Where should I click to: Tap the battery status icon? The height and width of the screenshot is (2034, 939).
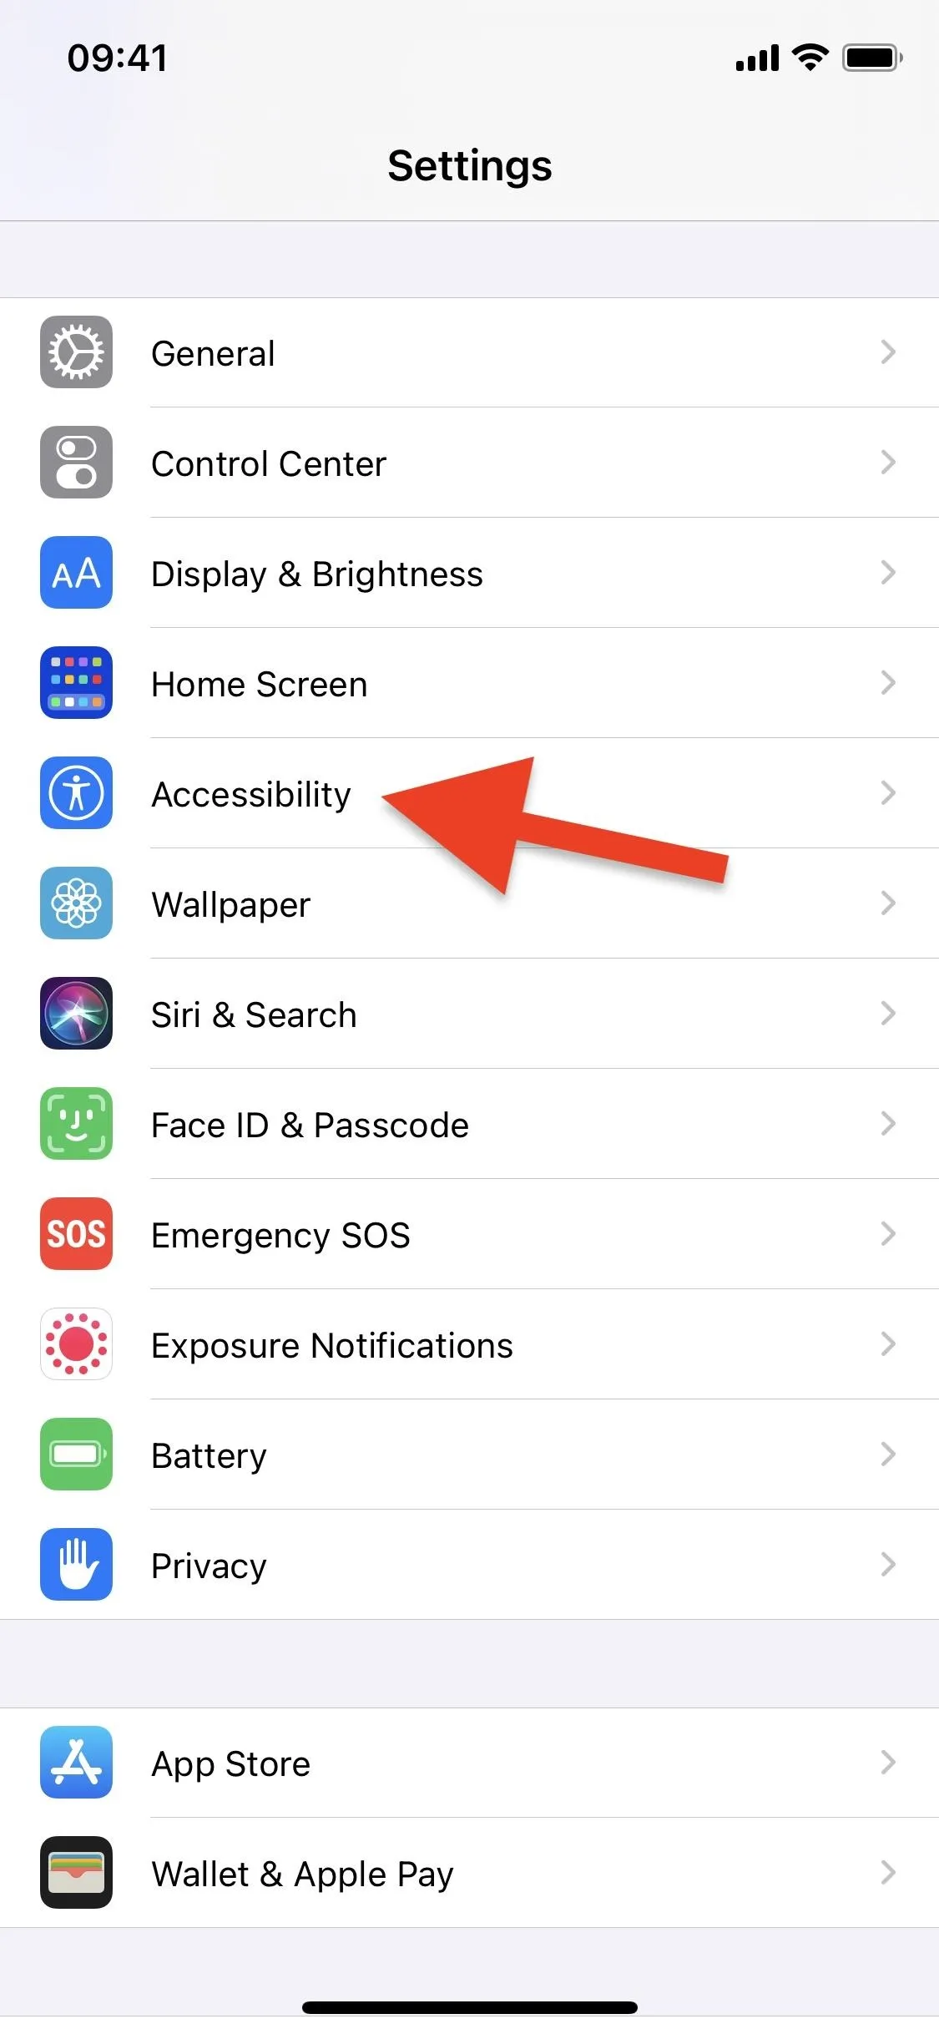872,58
